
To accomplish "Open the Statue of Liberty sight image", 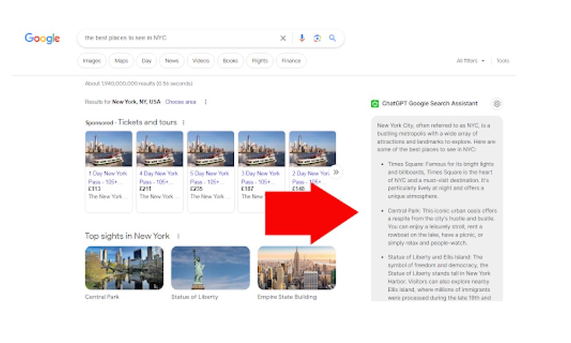I will (x=211, y=268).
